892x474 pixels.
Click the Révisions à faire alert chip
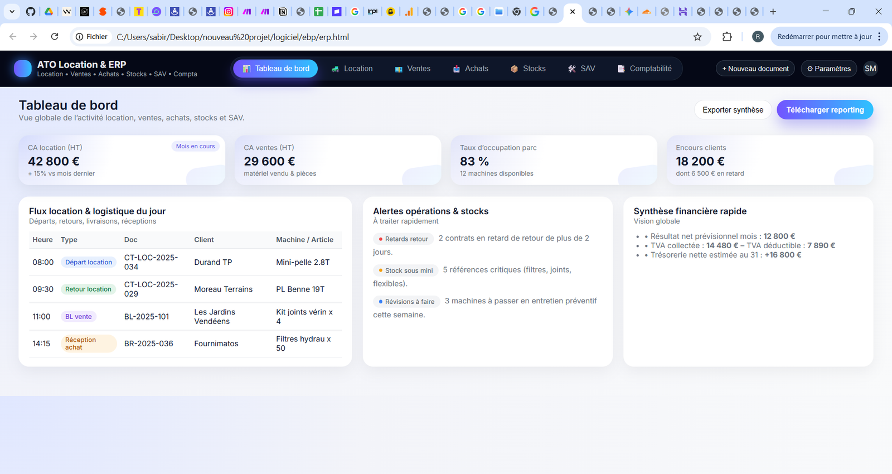[x=406, y=302]
